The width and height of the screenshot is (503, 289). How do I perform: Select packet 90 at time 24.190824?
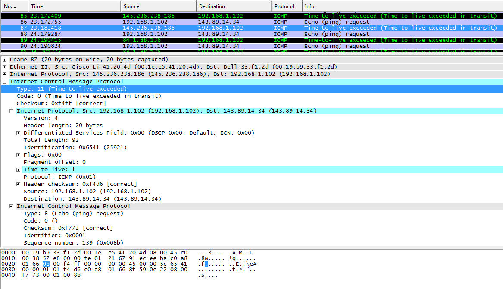tap(252, 46)
